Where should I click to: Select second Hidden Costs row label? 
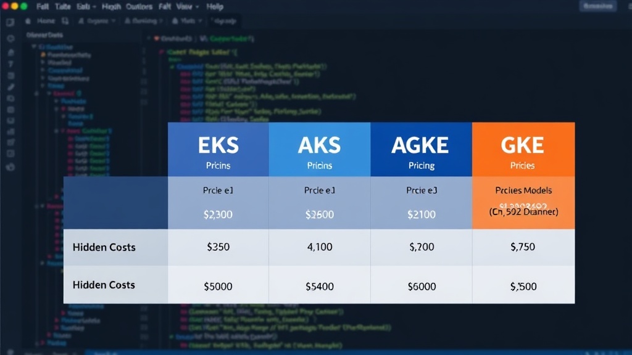click(104, 285)
